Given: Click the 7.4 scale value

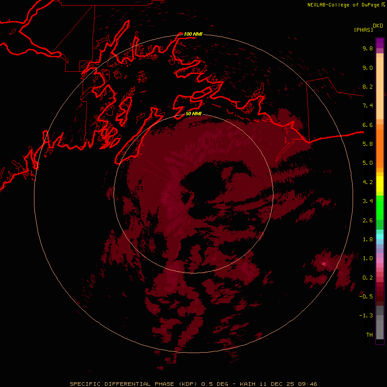Looking at the screenshot, I should (x=368, y=106).
